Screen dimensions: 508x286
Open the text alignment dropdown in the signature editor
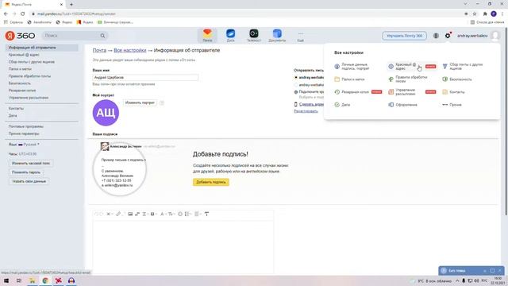(x=198, y=214)
